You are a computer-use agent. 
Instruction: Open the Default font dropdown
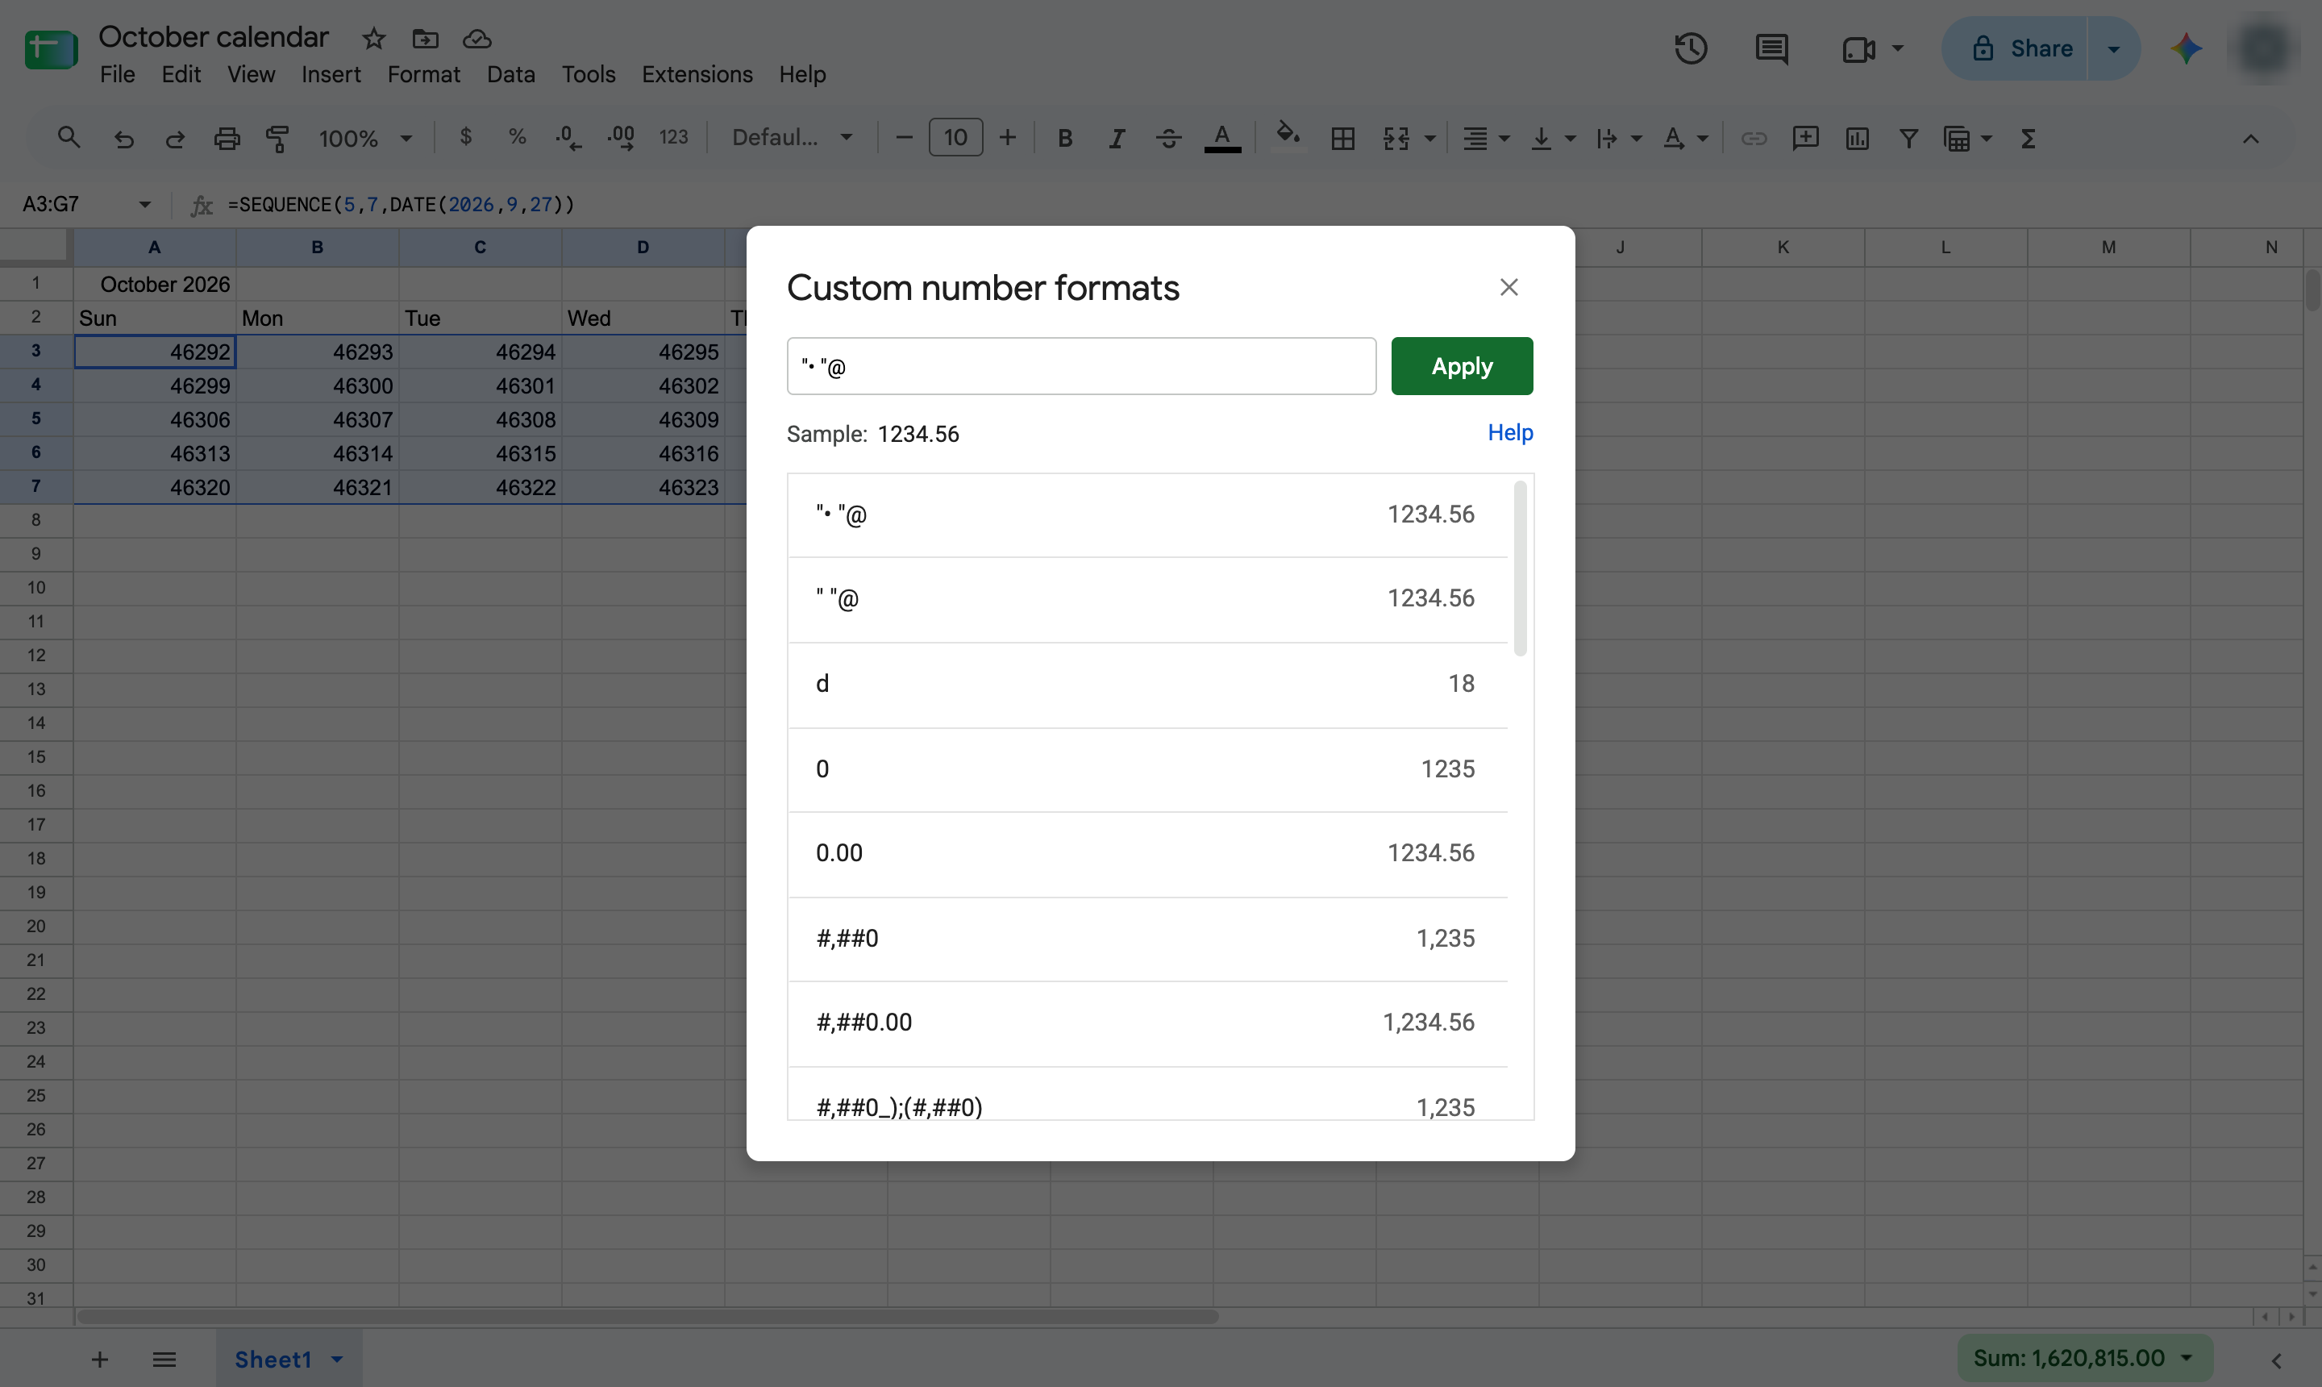pos(793,137)
